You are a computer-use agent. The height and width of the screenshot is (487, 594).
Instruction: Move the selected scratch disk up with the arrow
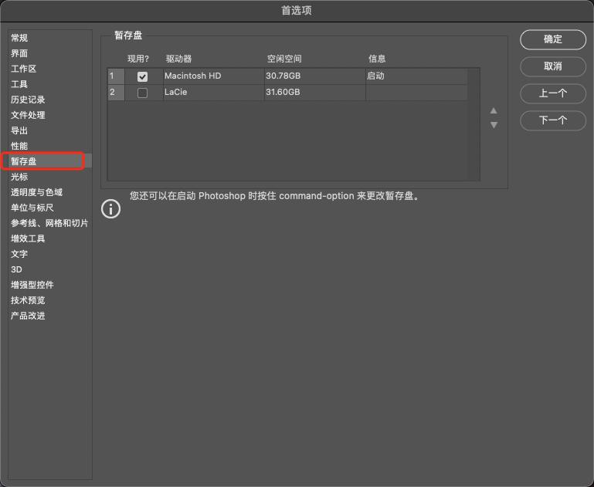(494, 110)
